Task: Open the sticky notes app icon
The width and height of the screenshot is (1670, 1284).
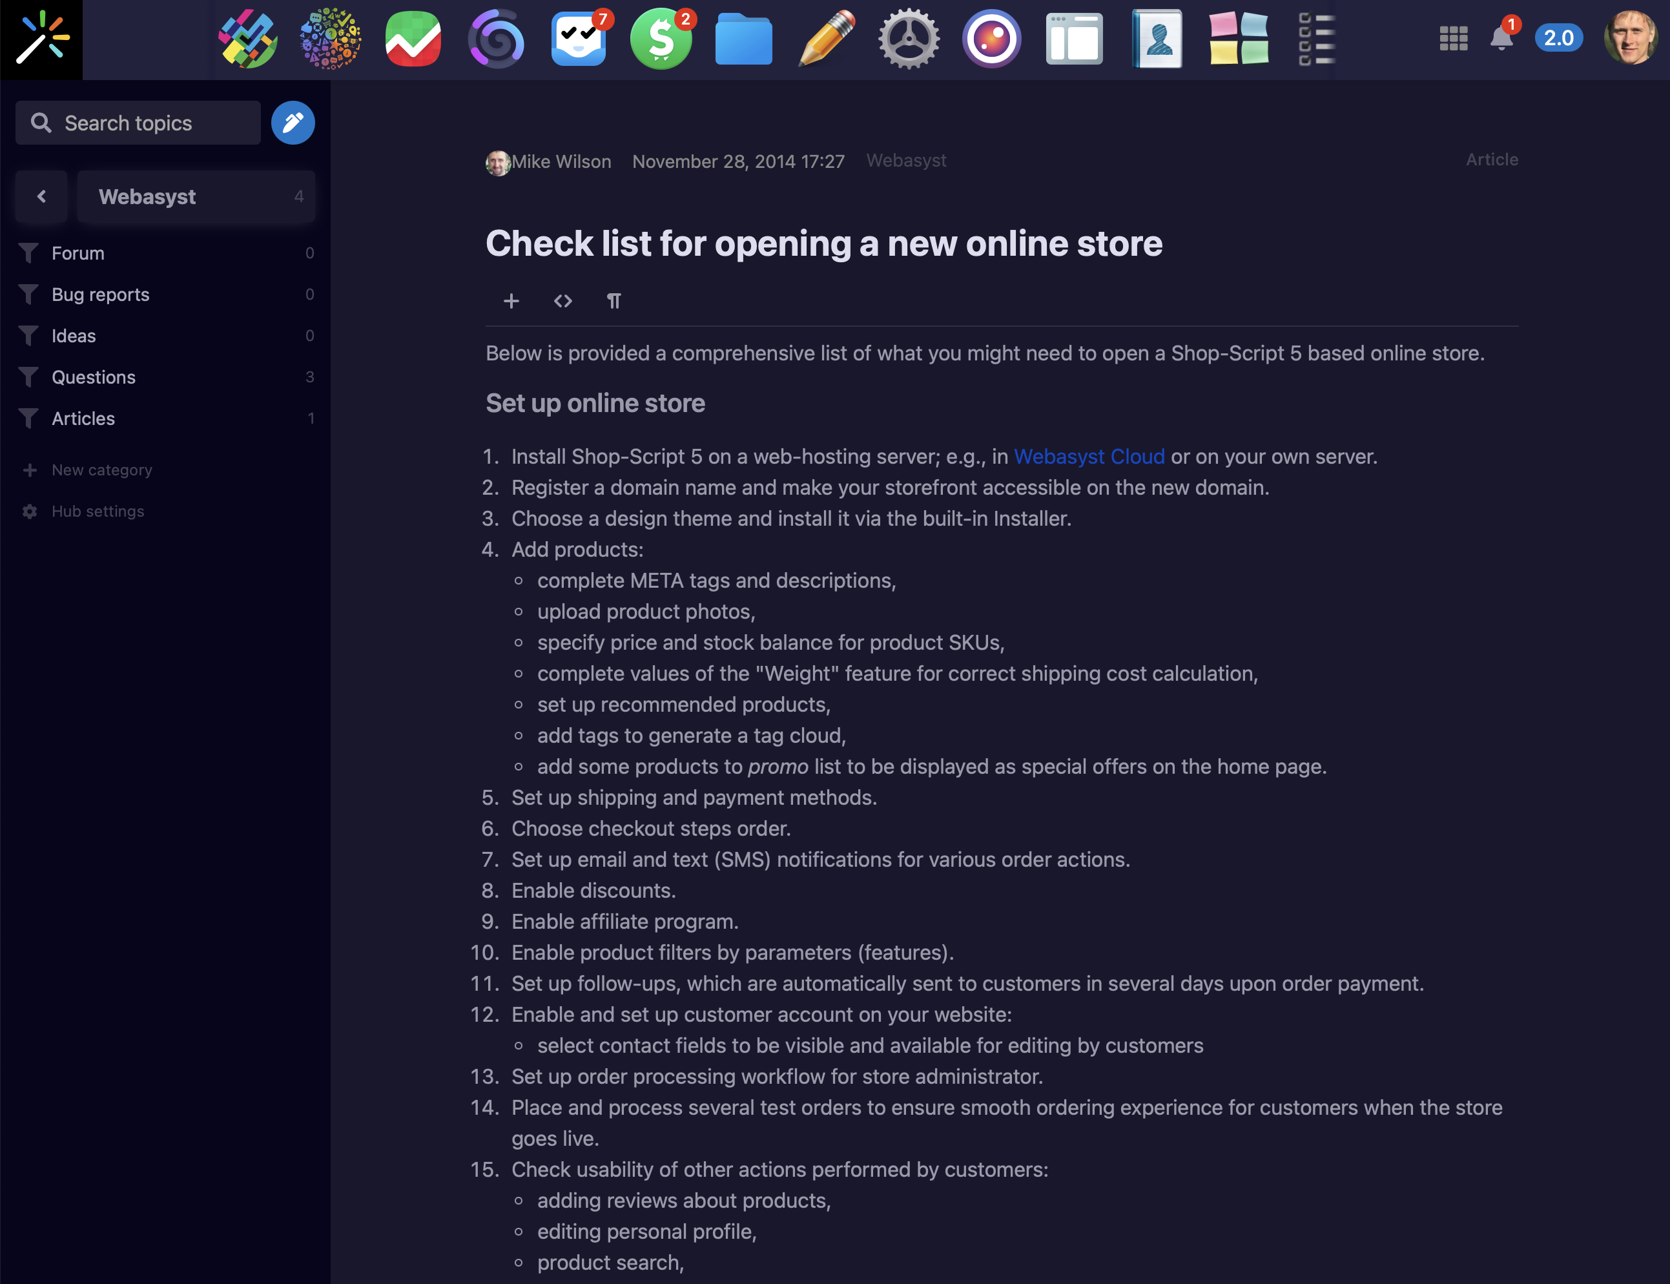Action: point(1239,38)
